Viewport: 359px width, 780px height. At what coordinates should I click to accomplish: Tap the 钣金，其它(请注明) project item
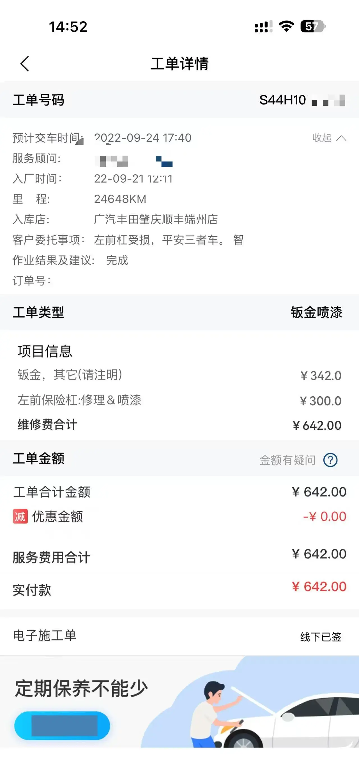pos(70,375)
